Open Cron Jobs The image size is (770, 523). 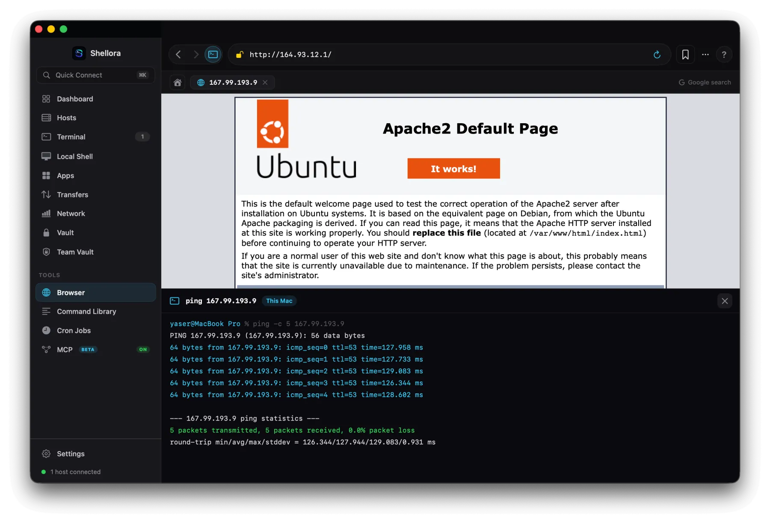(x=95, y=330)
